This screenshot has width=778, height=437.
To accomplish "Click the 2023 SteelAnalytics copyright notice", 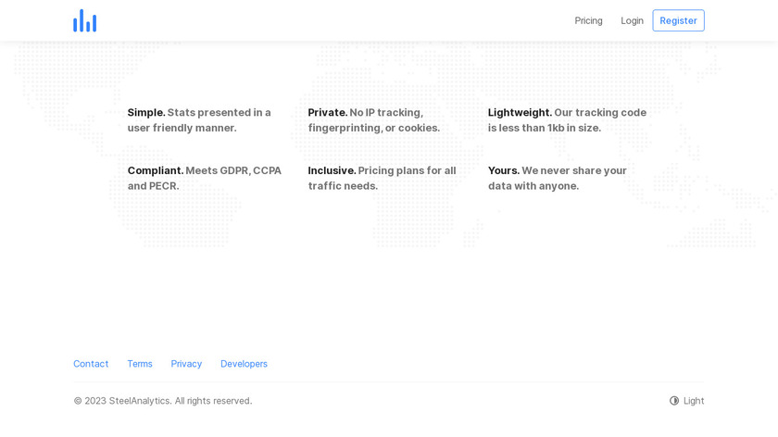I will [x=163, y=401].
